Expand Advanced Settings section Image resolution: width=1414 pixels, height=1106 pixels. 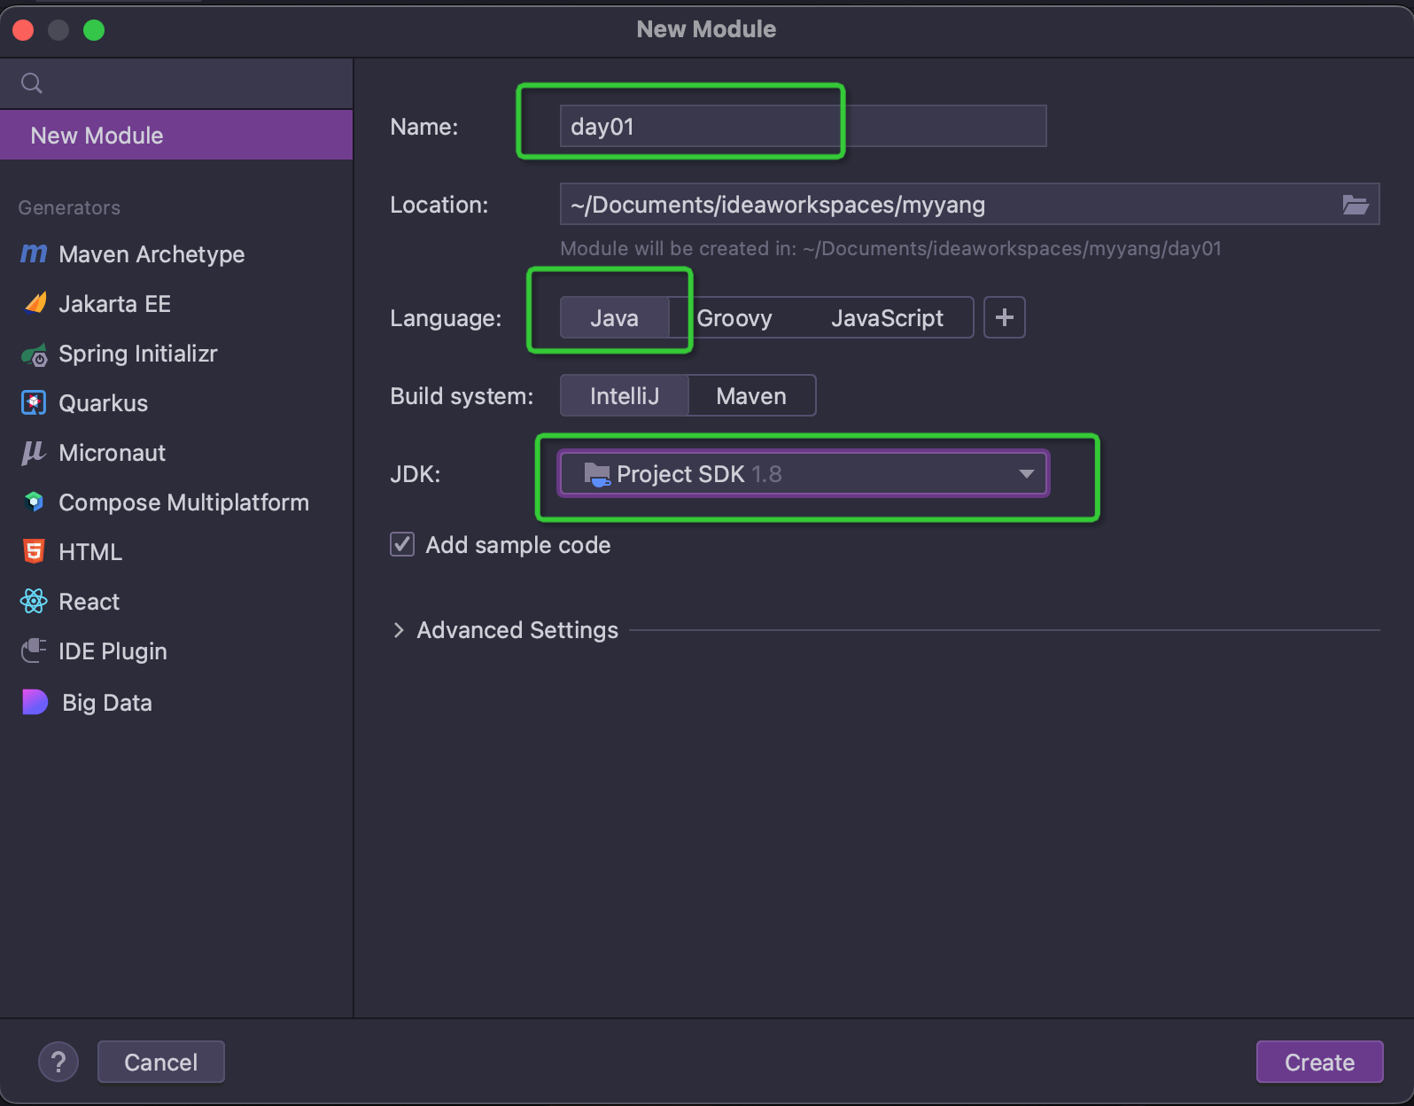pos(399,630)
